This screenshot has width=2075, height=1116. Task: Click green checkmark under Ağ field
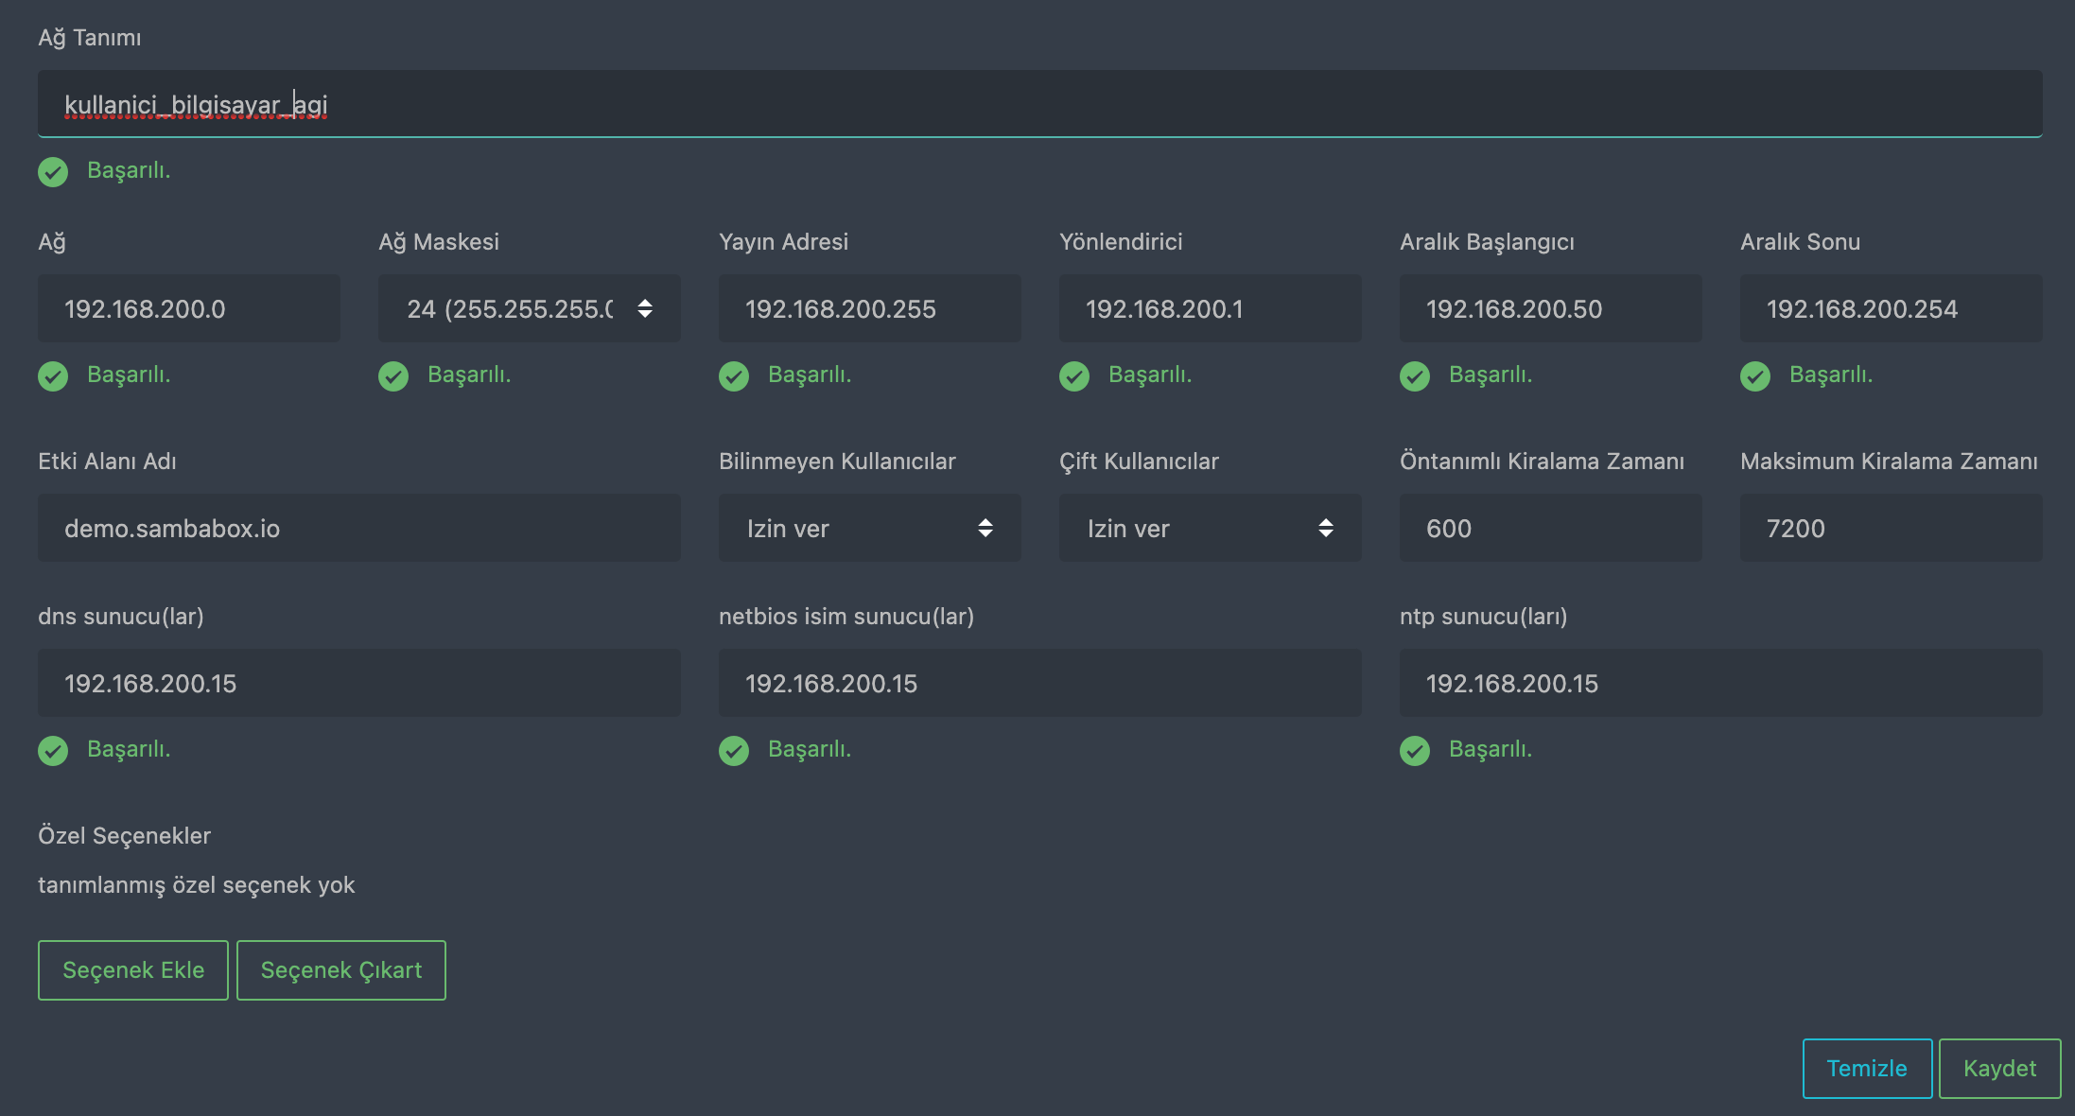coord(53,376)
